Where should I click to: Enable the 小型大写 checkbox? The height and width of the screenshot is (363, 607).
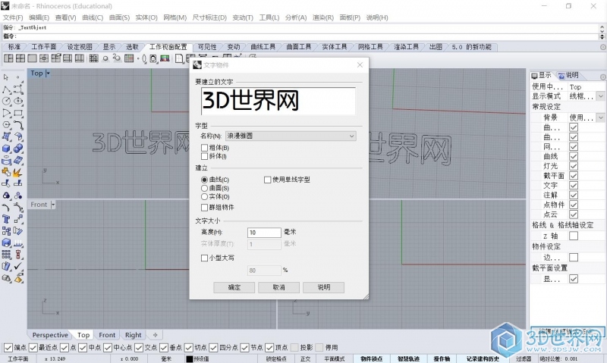tap(204, 258)
